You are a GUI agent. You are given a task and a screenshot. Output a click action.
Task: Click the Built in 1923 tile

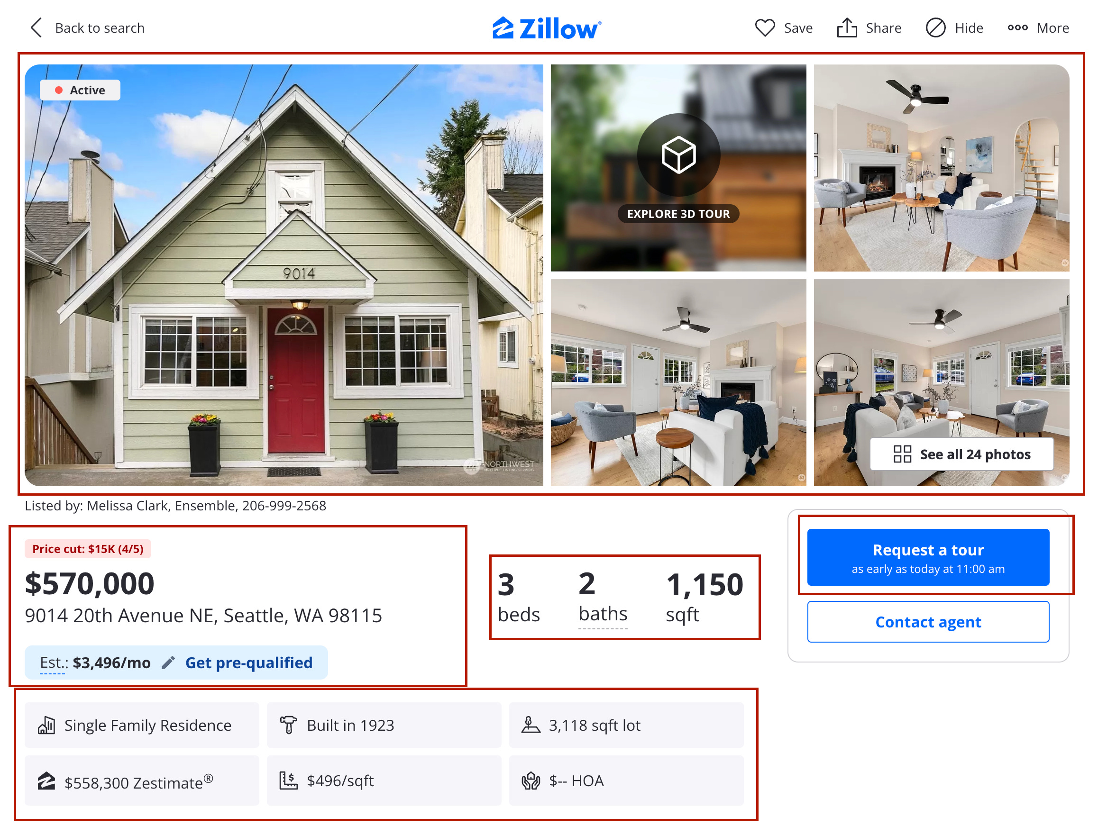(384, 725)
